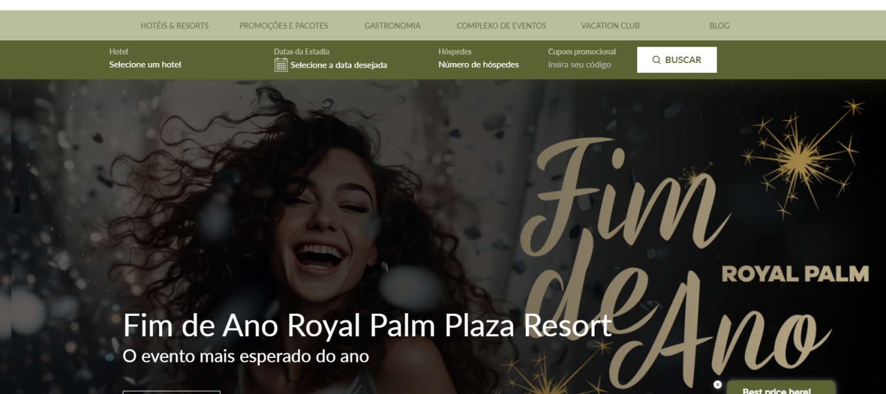Click the O evento mais esperado do ano subtitle
The height and width of the screenshot is (394, 886).
245,357
